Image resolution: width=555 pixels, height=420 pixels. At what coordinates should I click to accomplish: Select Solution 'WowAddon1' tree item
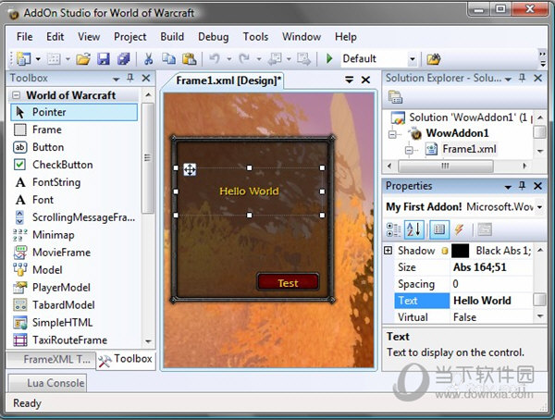click(460, 117)
